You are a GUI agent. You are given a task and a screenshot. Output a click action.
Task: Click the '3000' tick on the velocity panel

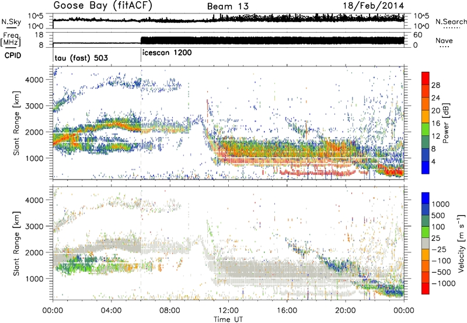pyautogui.click(x=34, y=226)
